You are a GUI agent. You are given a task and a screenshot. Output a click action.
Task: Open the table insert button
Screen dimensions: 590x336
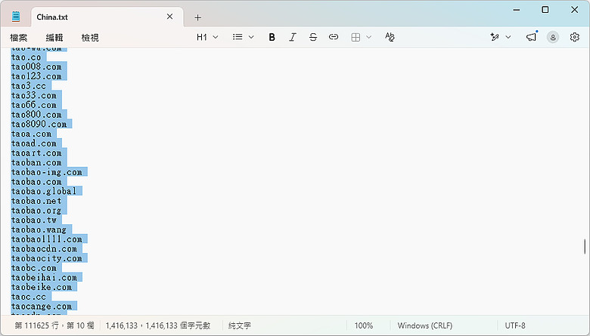356,37
